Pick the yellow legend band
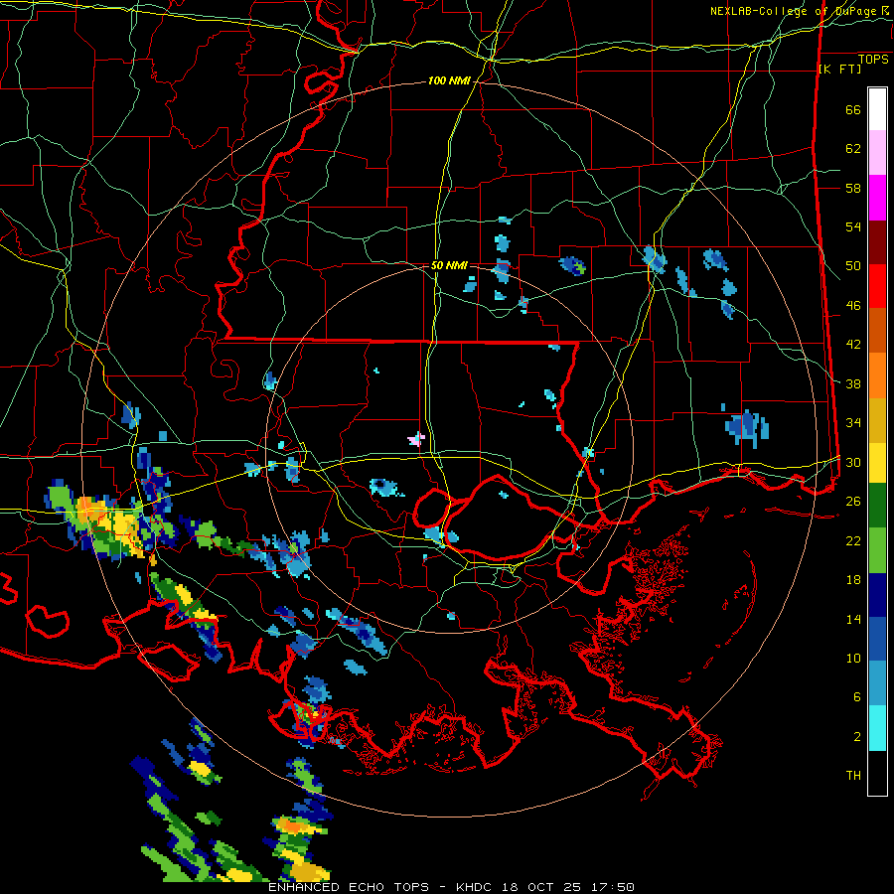The width and height of the screenshot is (894, 894). click(x=877, y=463)
